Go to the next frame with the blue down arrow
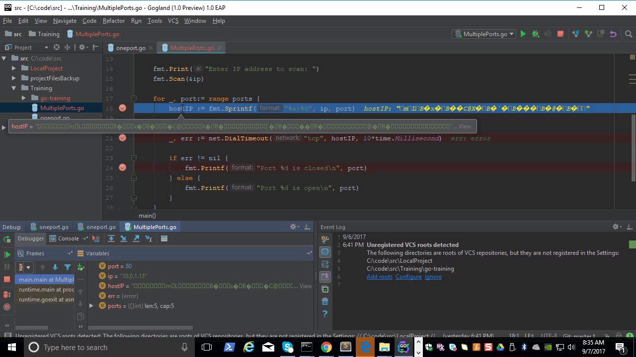636x357 pixels. (x=55, y=267)
